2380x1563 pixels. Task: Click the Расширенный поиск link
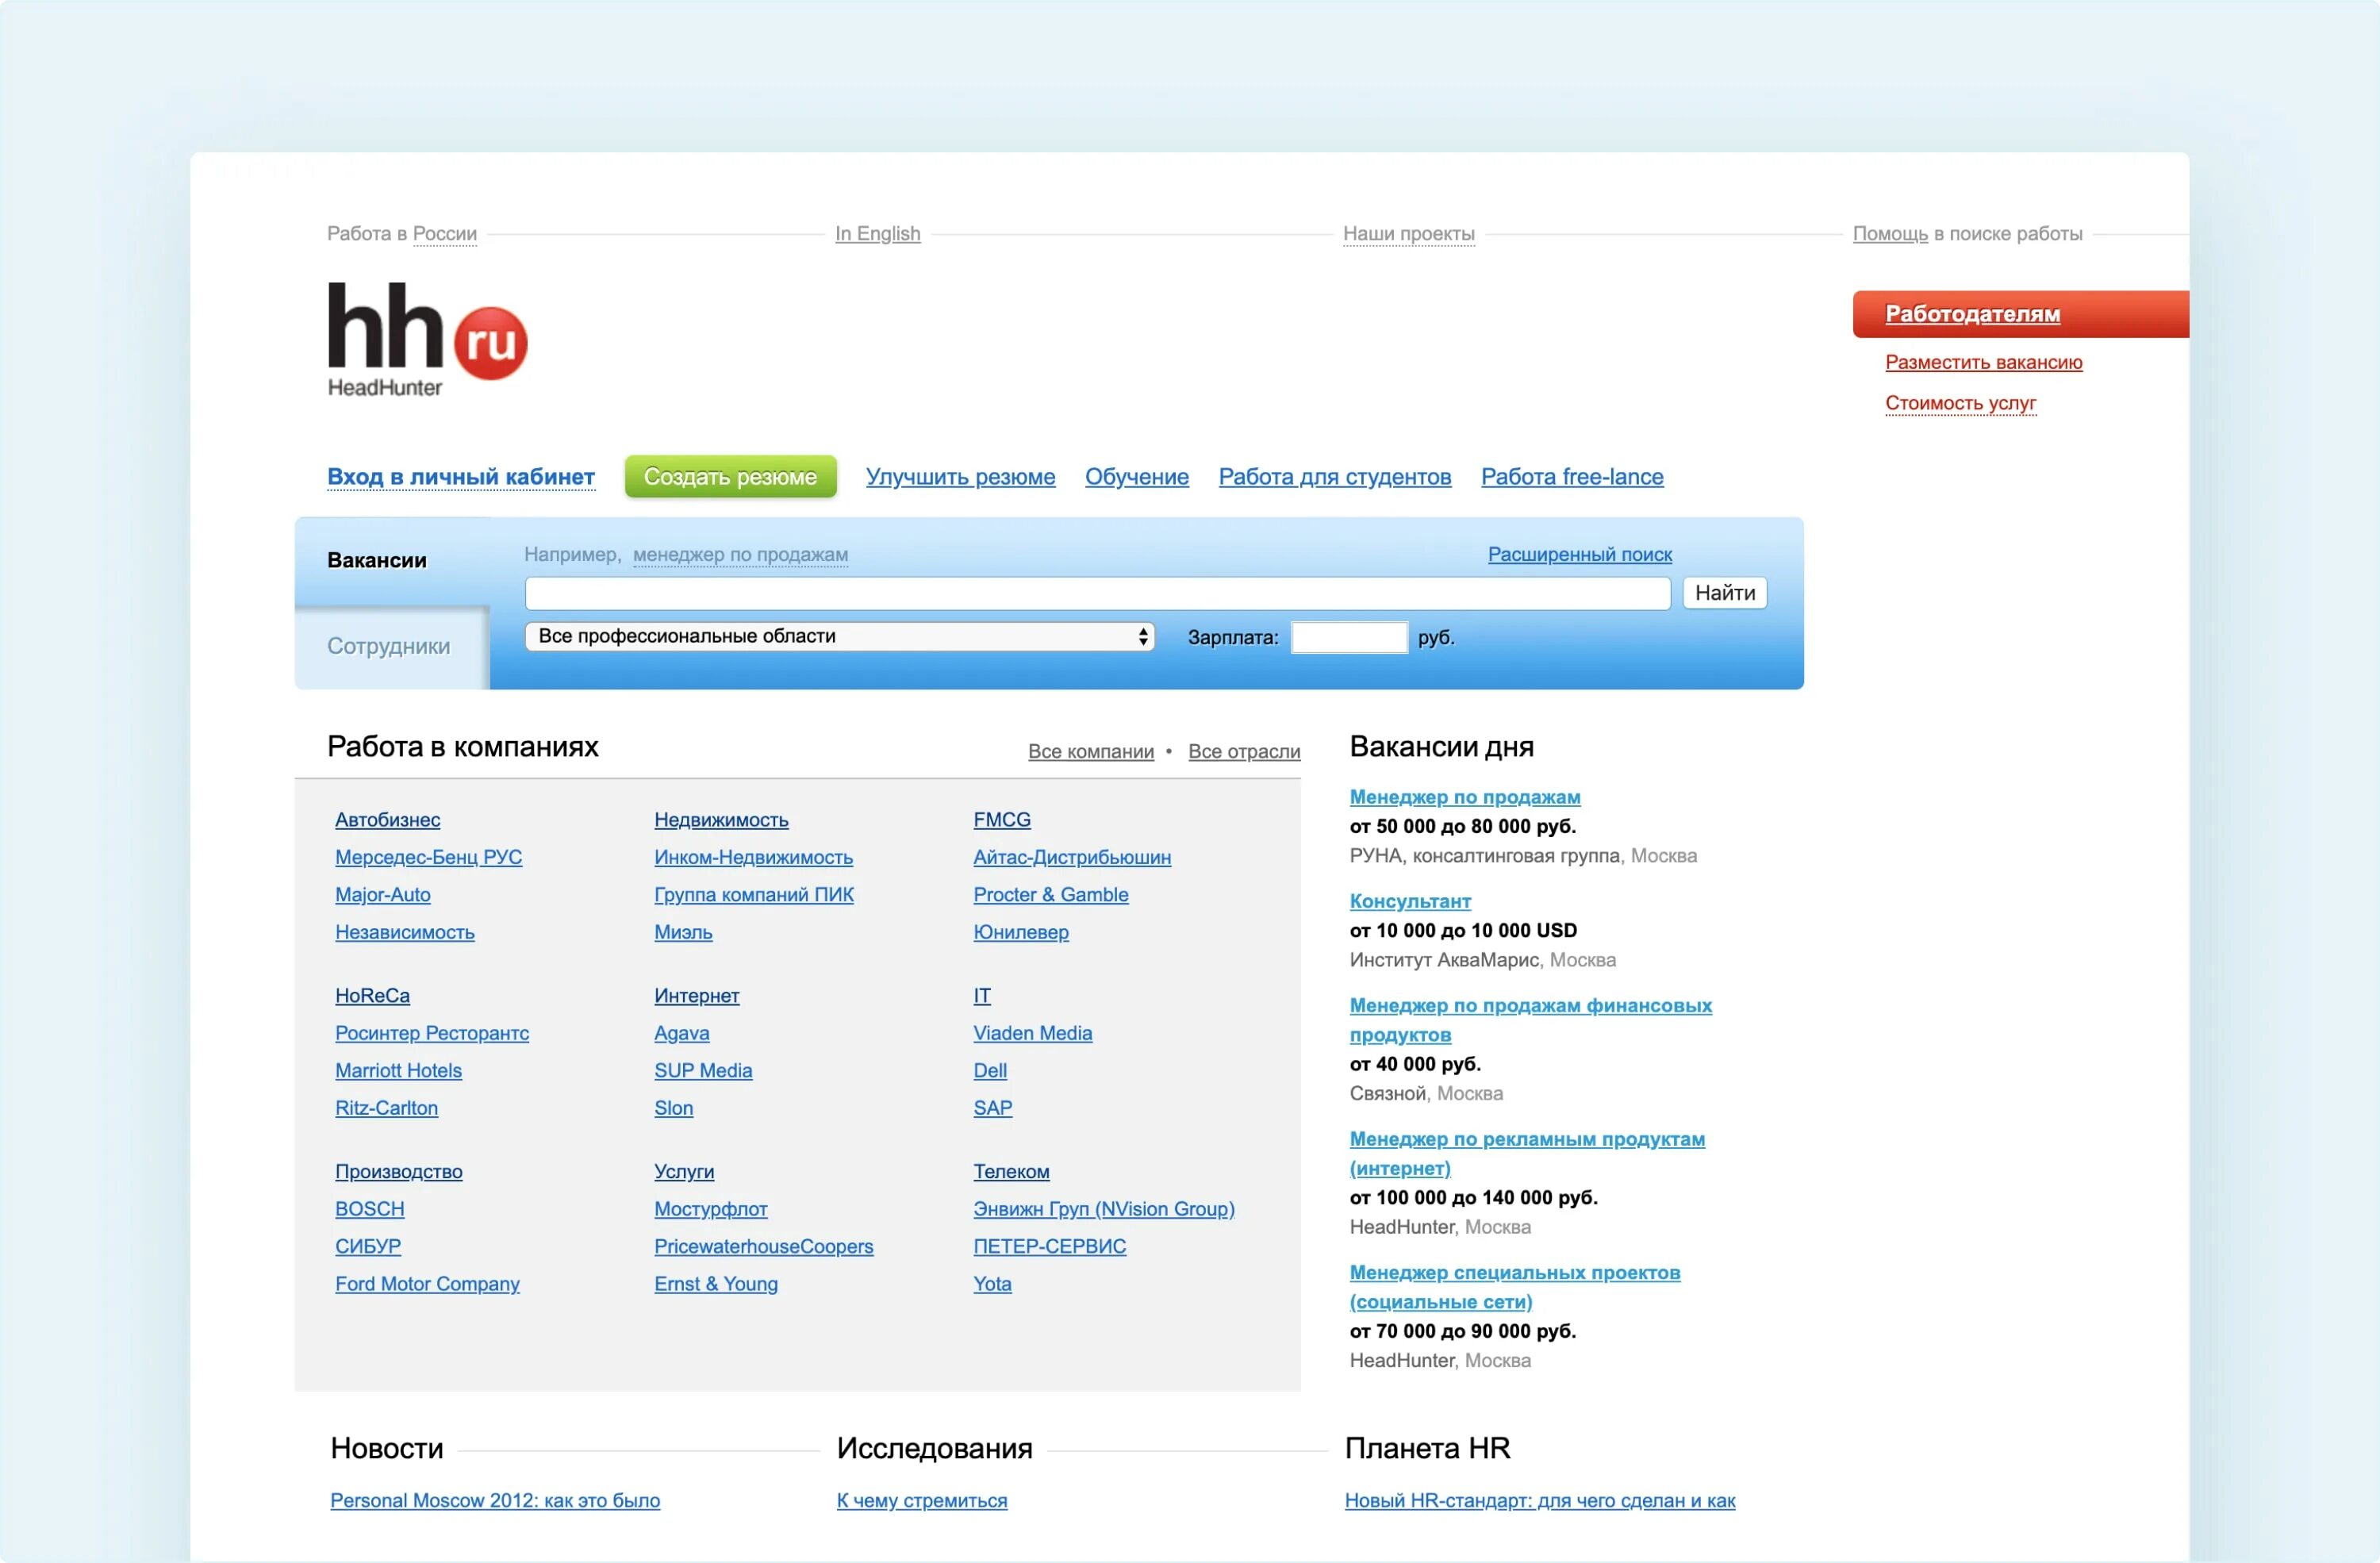click(1579, 554)
